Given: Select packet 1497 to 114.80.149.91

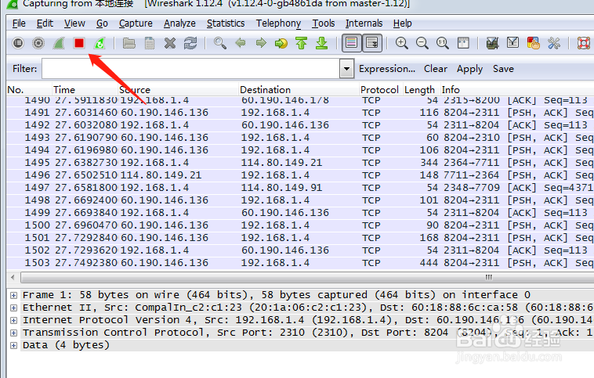Looking at the screenshot, I should click(300, 188).
